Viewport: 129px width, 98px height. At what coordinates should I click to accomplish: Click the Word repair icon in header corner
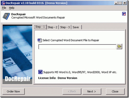click(x=124, y=14)
